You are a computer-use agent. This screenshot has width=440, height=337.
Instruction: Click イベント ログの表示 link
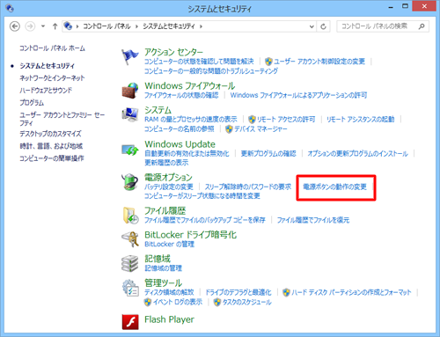coord(178,302)
